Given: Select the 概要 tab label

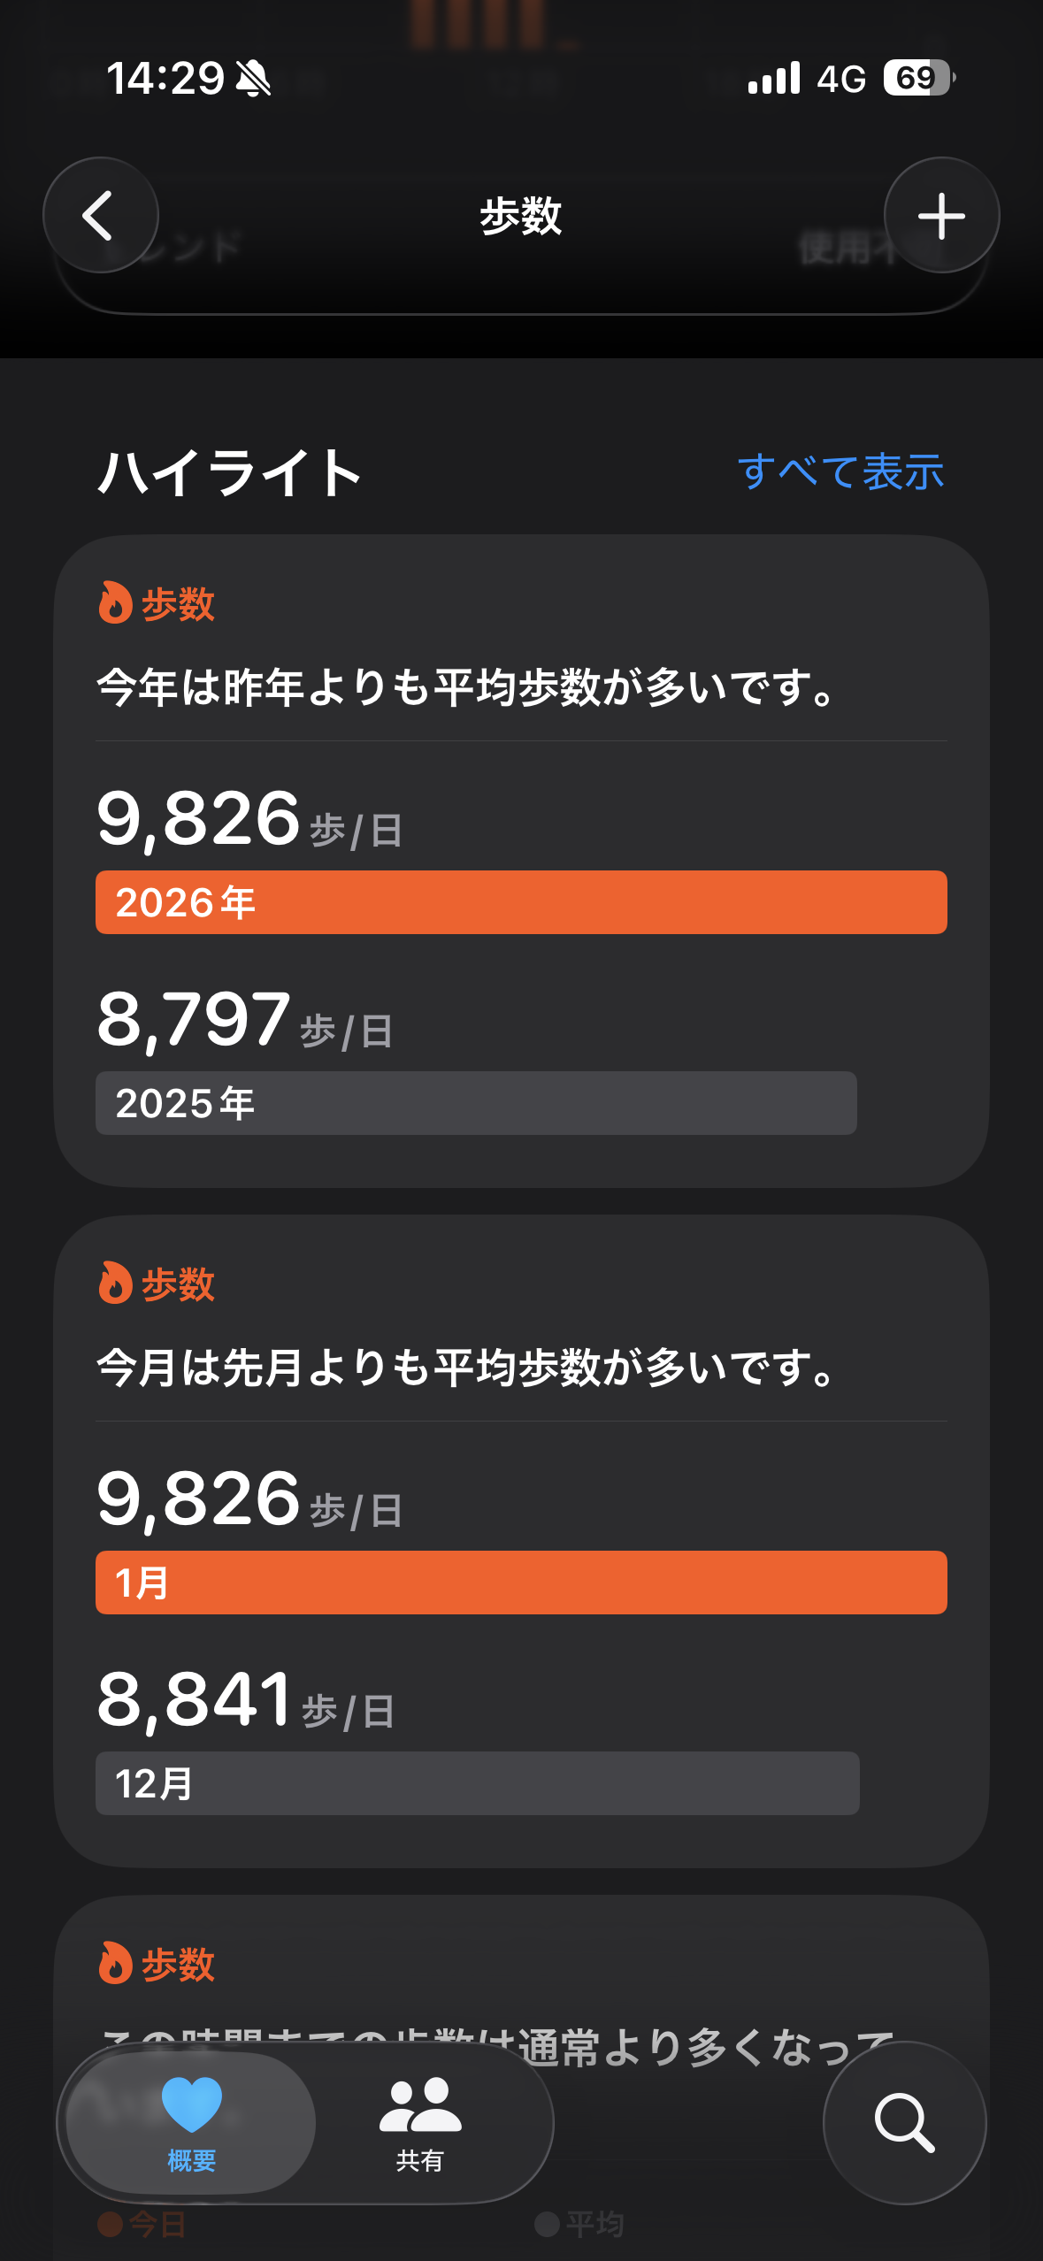Looking at the screenshot, I should coord(192,2161).
